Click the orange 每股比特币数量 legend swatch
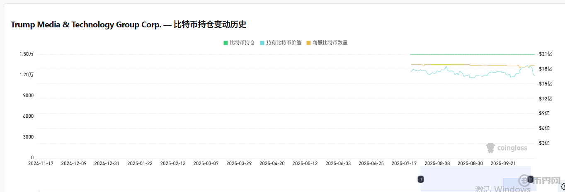Viewport: 565px width, 192px height. pos(309,43)
